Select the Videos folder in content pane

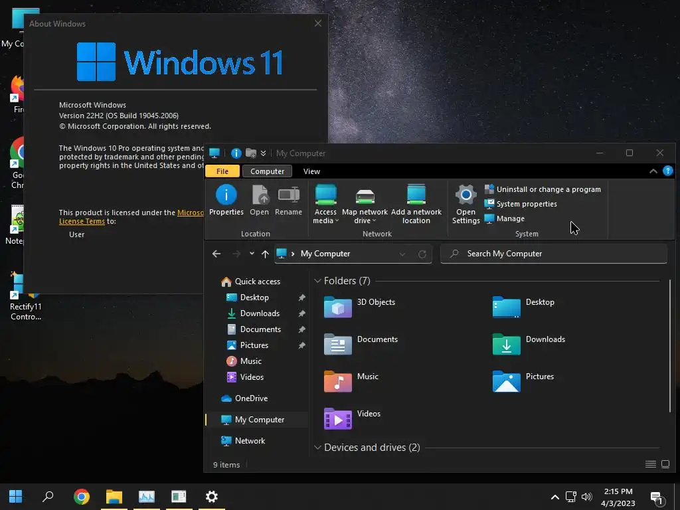(x=353, y=418)
